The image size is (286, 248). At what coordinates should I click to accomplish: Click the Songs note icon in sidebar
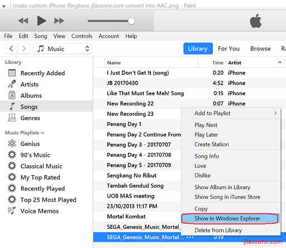(12, 106)
